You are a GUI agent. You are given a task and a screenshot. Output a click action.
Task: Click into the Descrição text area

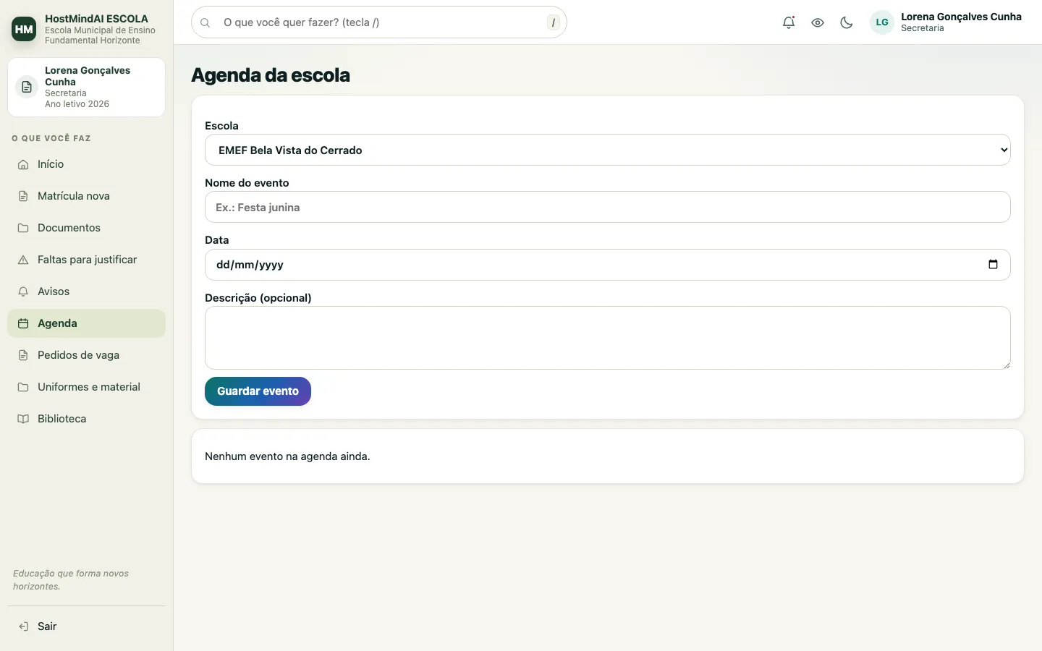(x=608, y=338)
